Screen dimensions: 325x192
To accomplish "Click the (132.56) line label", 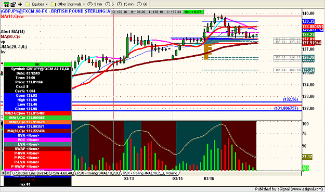I will 290,99.
